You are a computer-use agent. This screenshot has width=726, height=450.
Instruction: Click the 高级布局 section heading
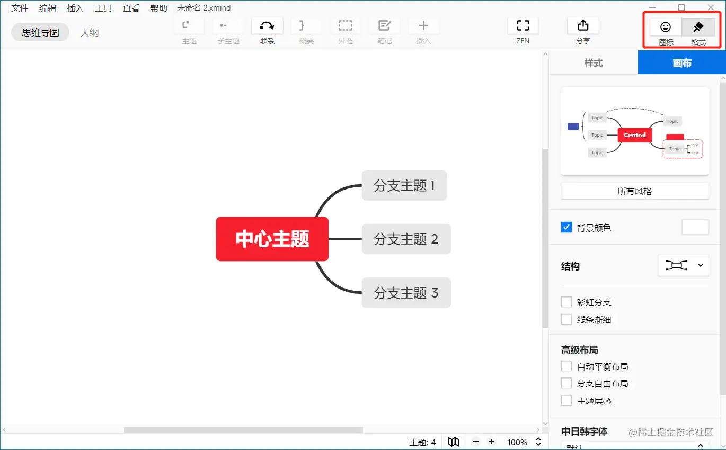580,350
